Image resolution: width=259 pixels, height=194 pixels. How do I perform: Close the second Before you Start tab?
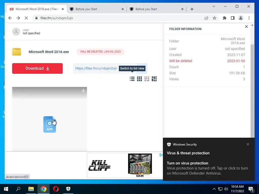(x=123, y=9)
